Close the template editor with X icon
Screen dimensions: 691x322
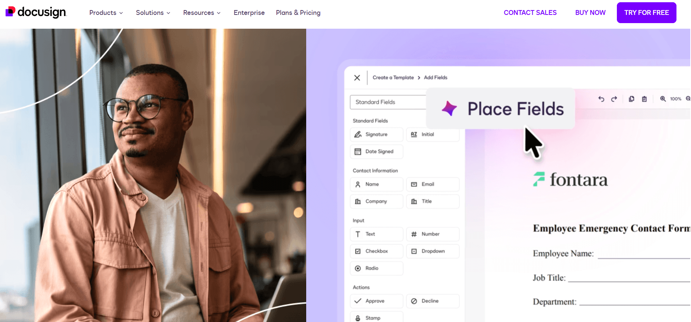click(x=357, y=78)
